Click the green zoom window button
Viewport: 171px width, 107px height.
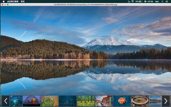(8, 5)
